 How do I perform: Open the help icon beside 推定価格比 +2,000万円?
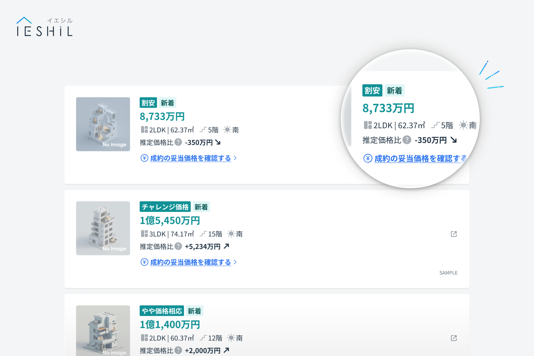point(178,350)
